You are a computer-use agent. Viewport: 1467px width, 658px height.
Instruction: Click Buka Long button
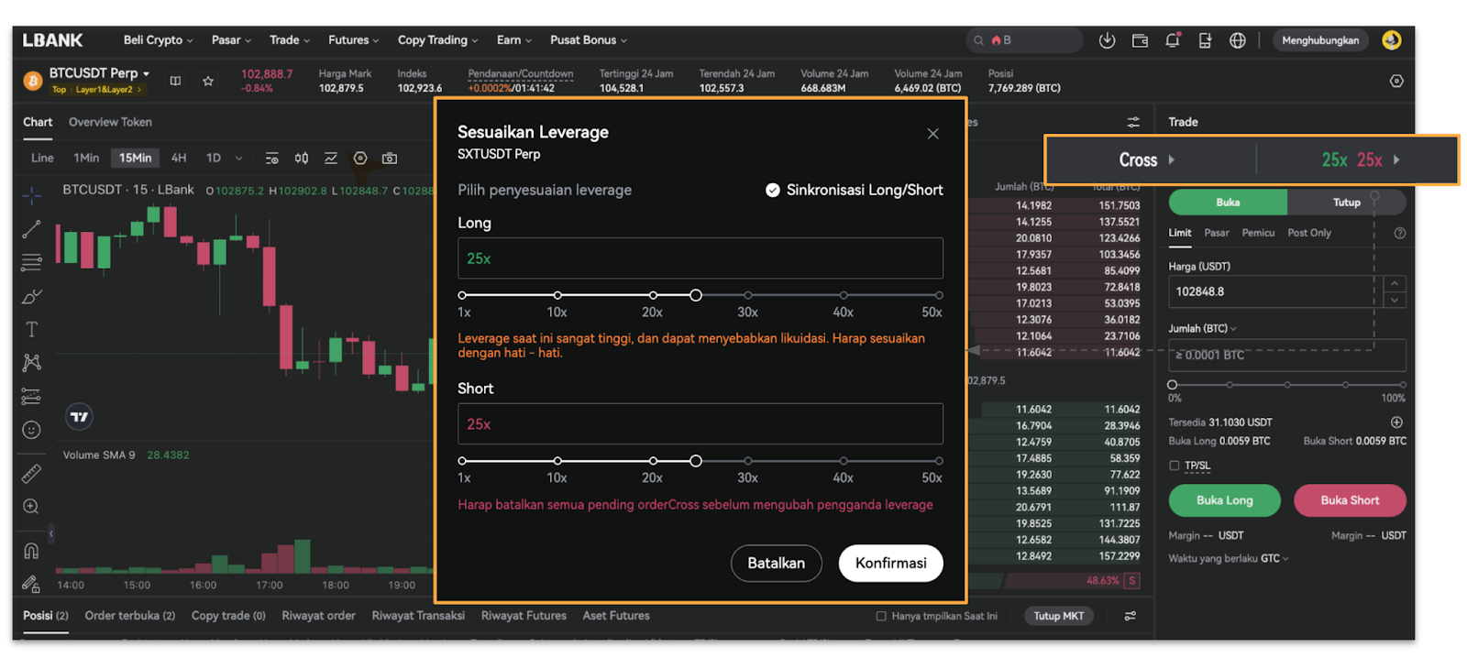pyautogui.click(x=1224, y=500)
